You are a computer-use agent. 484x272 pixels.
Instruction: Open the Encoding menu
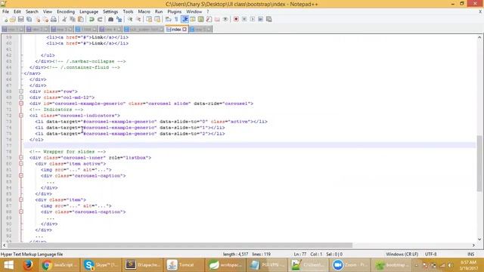66,11
